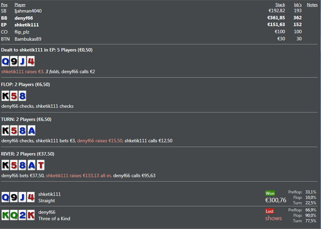The height and width of the screenshot is (229, 321).
Task: Click player Bambukas89 in the BTN row
Action: 28,39
